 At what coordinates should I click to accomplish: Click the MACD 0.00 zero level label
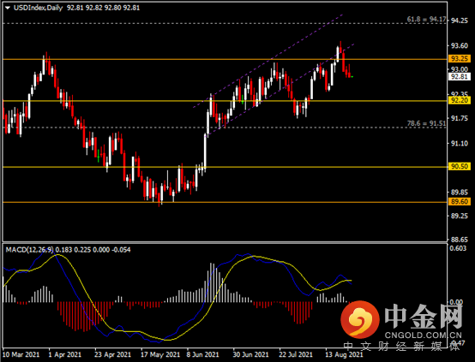[456, 302]
